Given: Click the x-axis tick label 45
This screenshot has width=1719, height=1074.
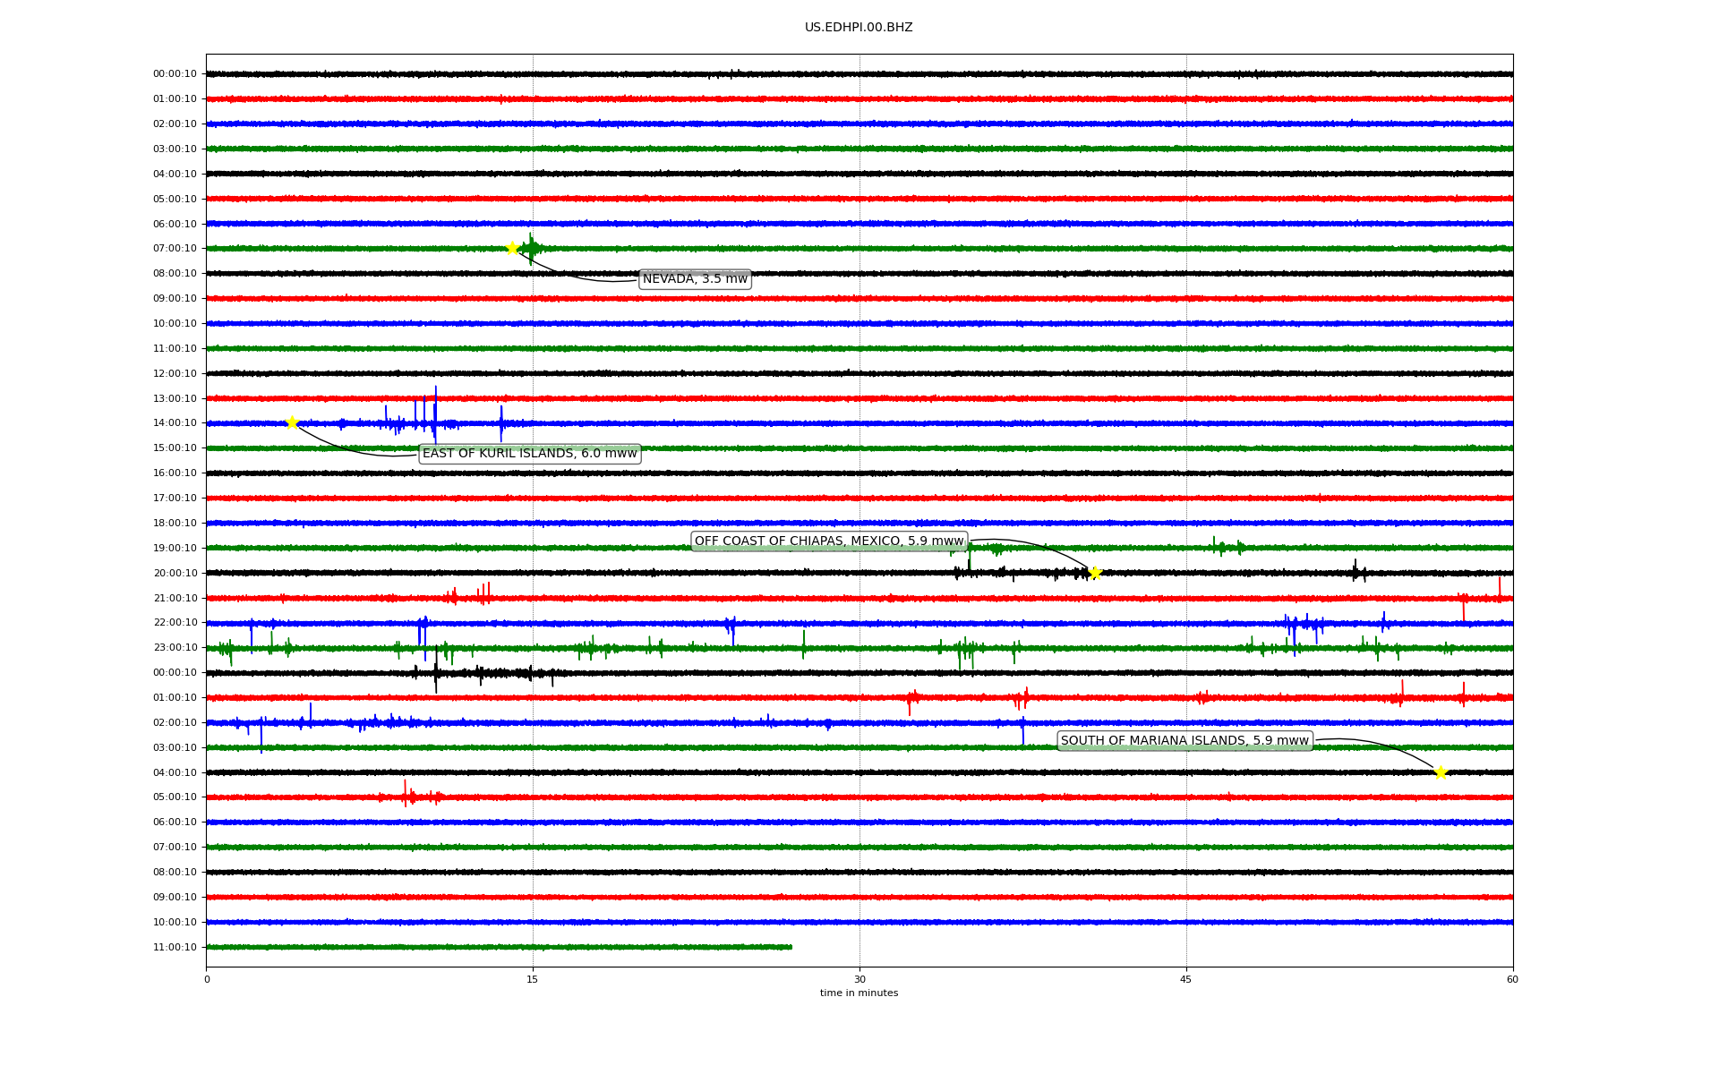Looking at the screenshot, I should 1186,979.
